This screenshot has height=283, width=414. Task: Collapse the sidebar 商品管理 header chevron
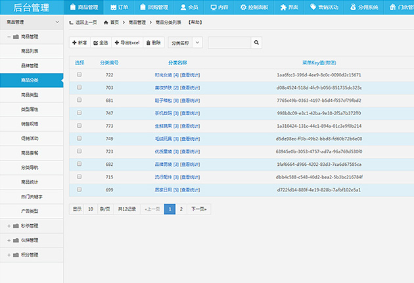coord(57,22)
